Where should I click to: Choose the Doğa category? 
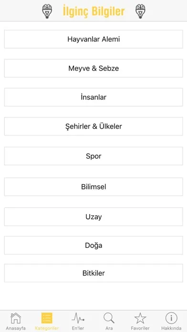coord(93,245)
